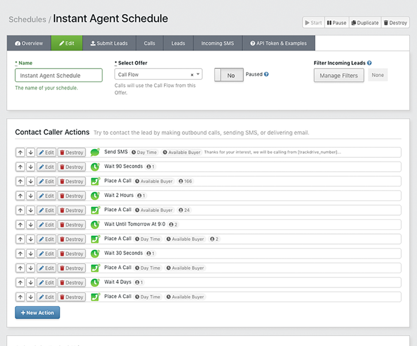Destroy the Wait 4 Days action

pyautogui.click(x=72, y=283)
